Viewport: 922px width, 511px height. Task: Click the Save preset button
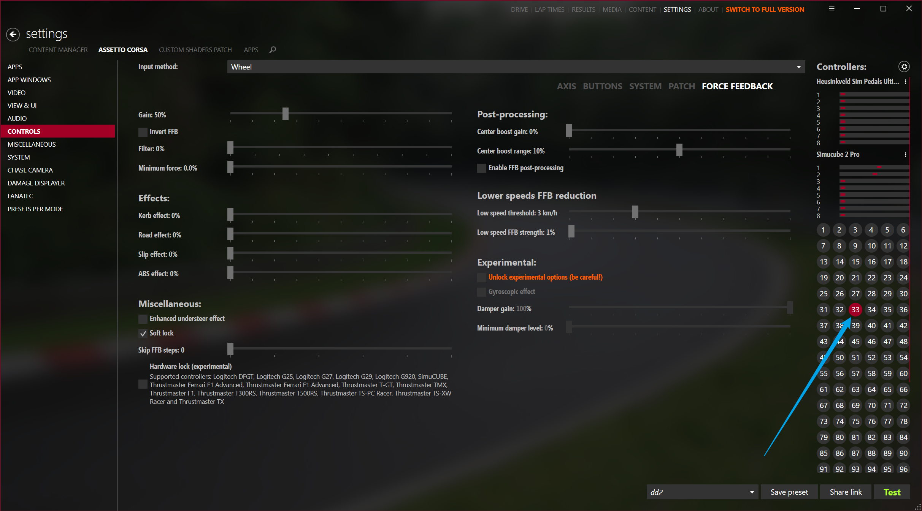tap(789, 492)
